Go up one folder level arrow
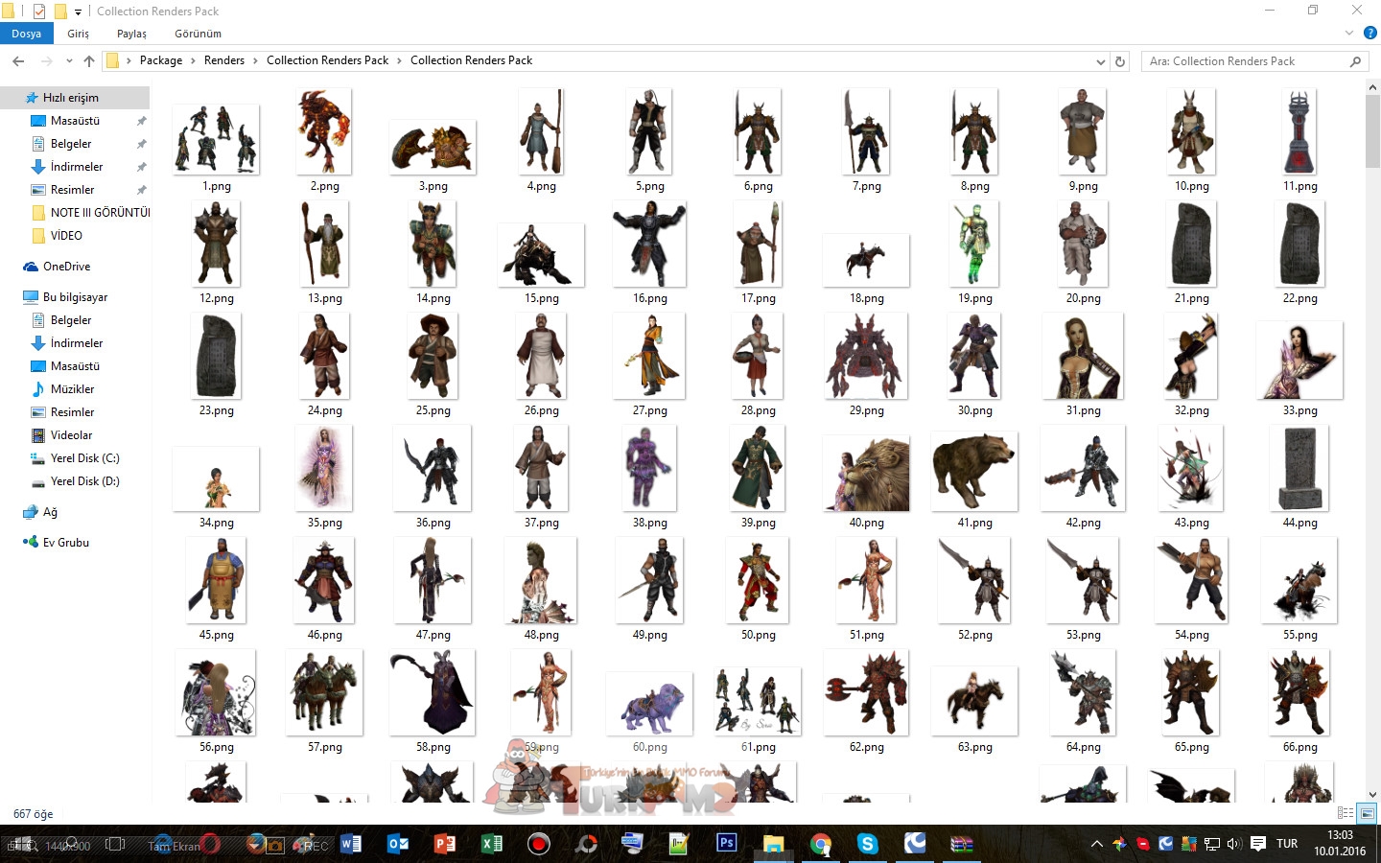 tap(89, 60)
